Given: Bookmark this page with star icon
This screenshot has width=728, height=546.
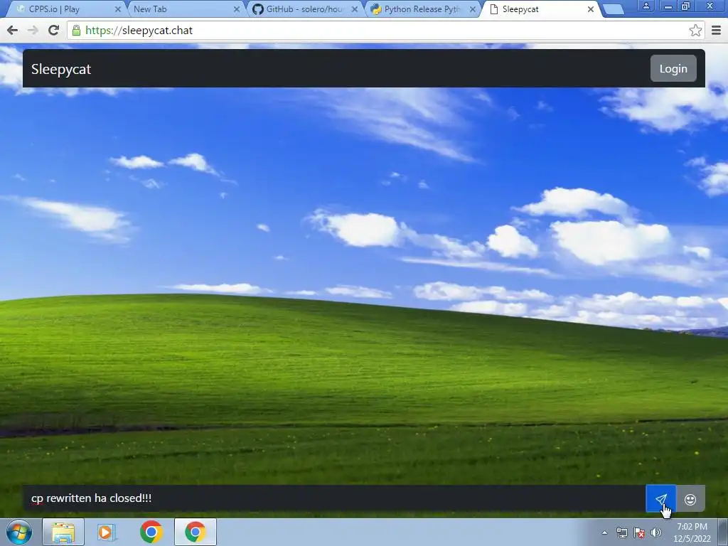Looking at the screenshot, I should [x=695, y=30].
